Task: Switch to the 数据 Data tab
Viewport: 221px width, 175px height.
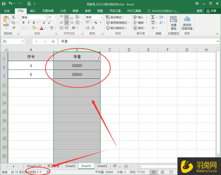Action: pos(75,11)
